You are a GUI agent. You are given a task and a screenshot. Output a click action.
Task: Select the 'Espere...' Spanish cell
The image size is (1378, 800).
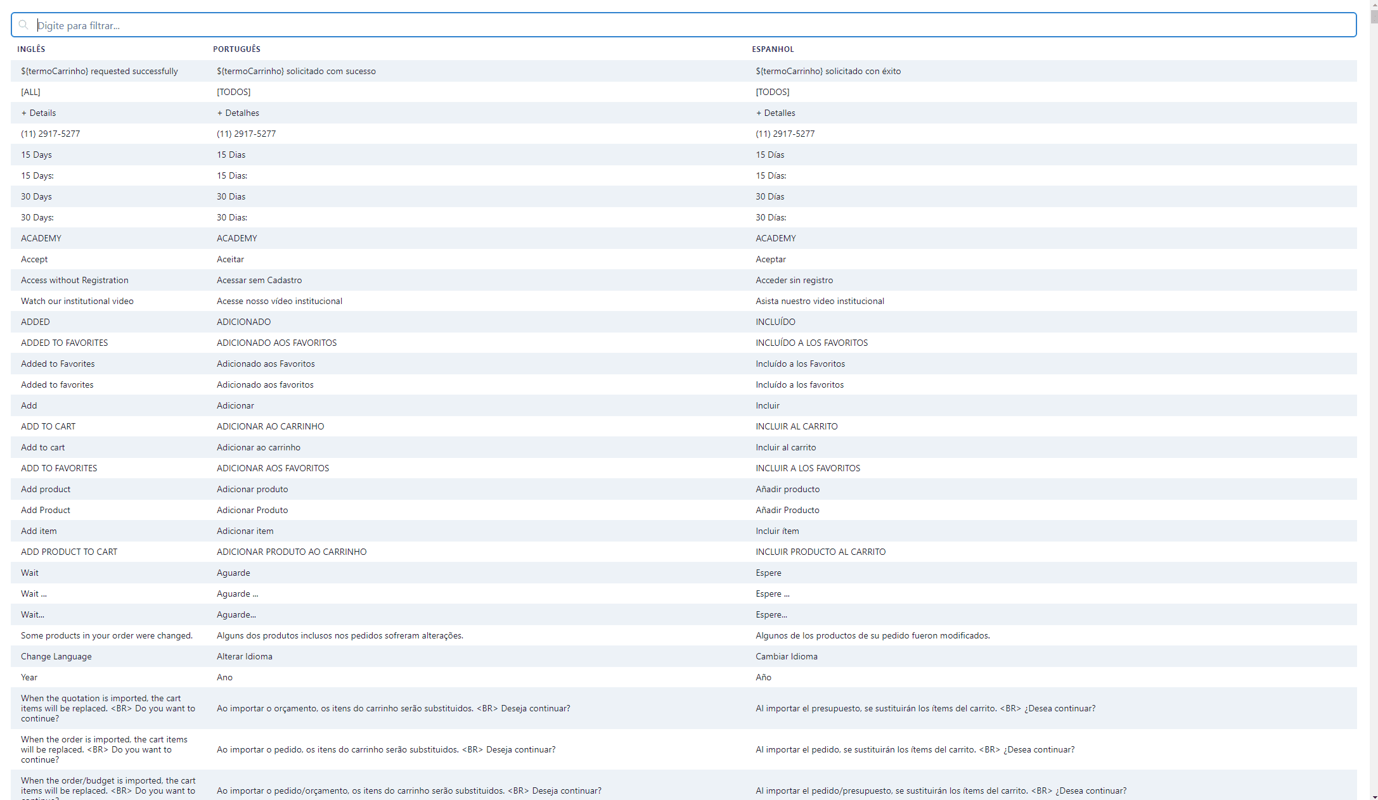(x=771, y=614)
